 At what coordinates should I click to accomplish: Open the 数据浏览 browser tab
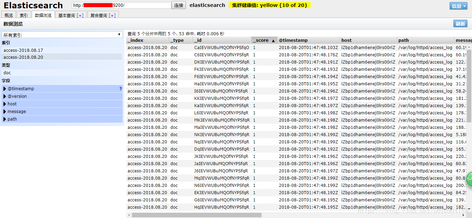pos(43,15)
